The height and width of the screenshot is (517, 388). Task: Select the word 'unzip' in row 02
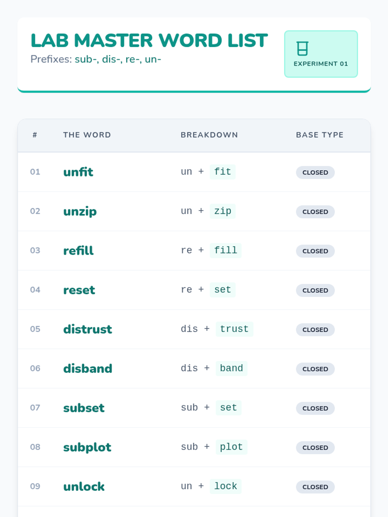coord(80,211)
